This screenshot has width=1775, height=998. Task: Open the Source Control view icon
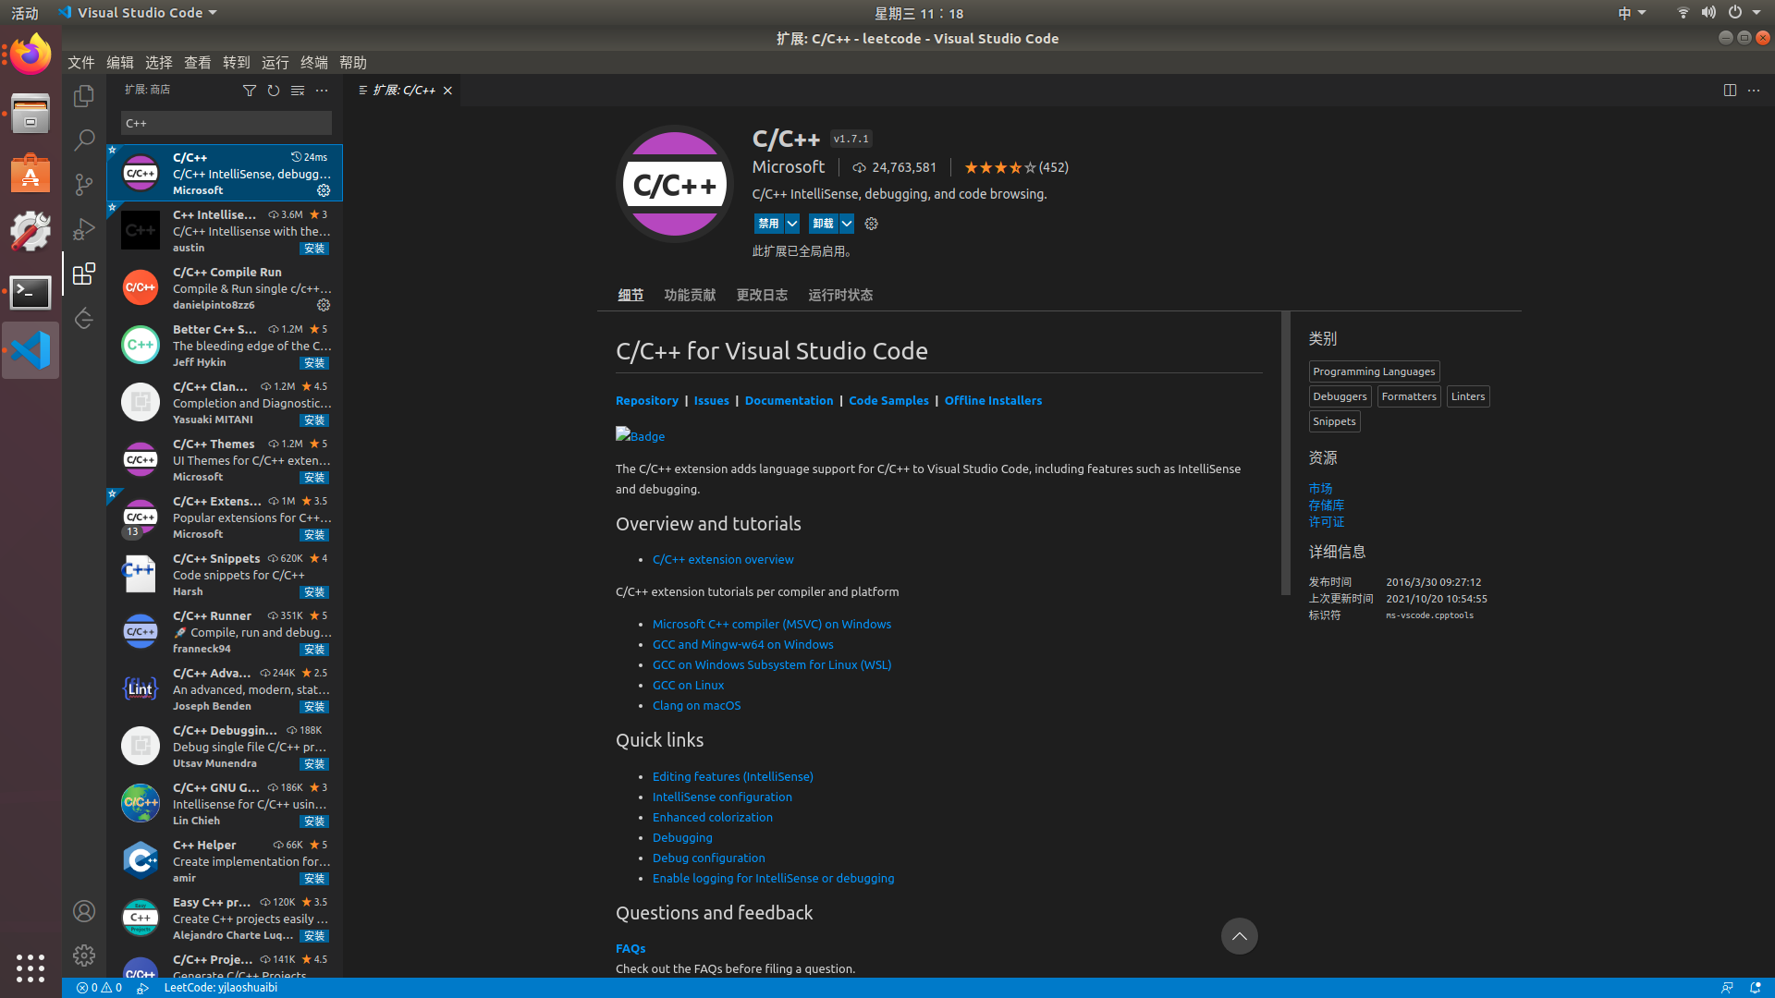coord(84,185)
